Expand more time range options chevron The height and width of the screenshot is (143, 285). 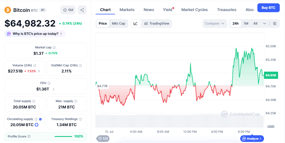pos(265,24)
